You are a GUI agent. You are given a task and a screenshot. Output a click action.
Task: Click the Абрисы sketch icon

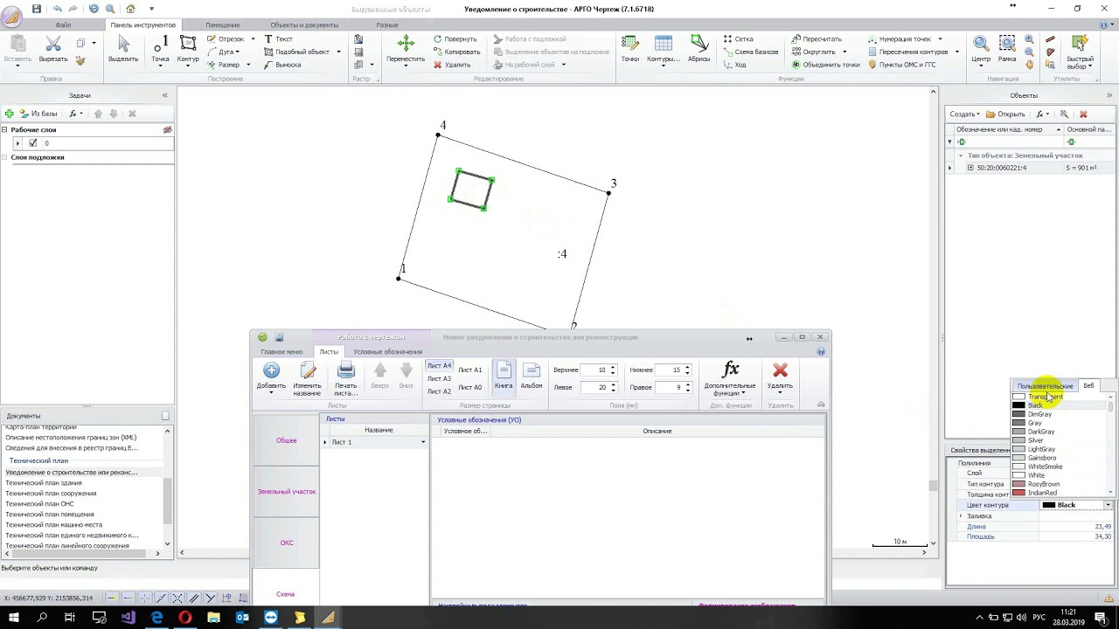pos(699,49)
